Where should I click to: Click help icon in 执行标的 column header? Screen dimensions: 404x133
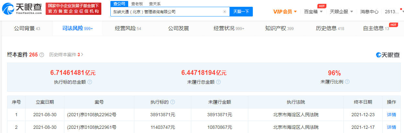coord(173,102)
